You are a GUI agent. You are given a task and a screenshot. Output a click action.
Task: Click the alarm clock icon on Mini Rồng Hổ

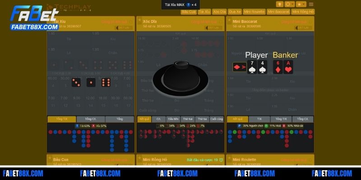tap(221, 160)
